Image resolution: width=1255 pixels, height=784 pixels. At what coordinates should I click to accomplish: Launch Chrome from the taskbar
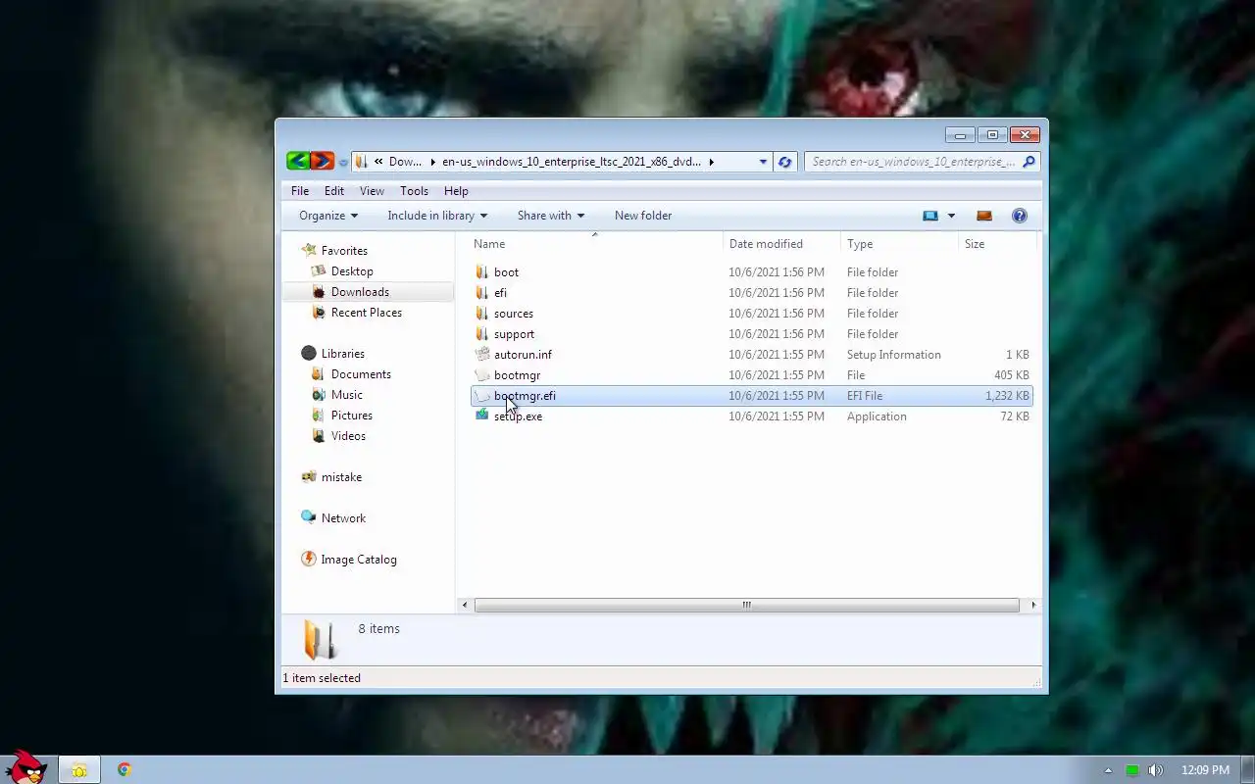tap(125, 770)
